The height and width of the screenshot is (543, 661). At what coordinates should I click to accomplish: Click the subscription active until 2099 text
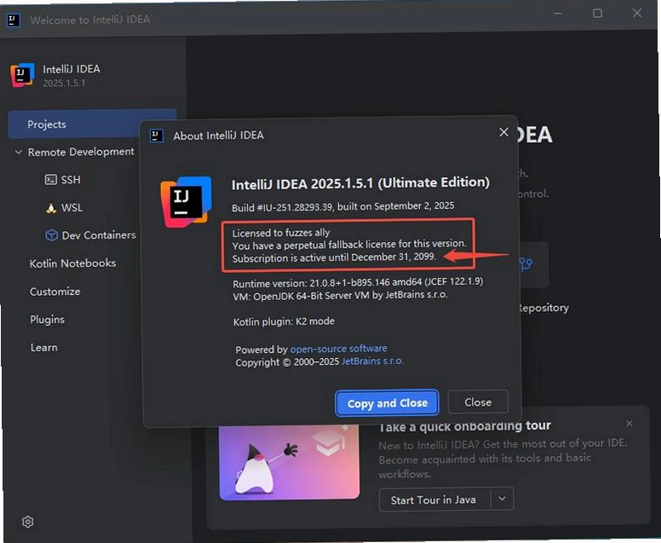pos(334,257)
